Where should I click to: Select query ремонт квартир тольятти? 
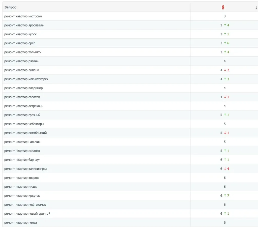point(23,52)
